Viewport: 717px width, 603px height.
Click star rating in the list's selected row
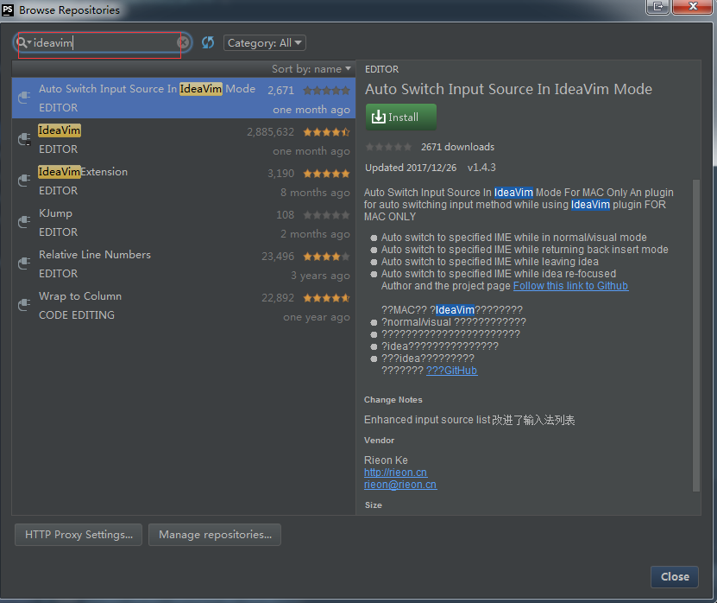326,91
